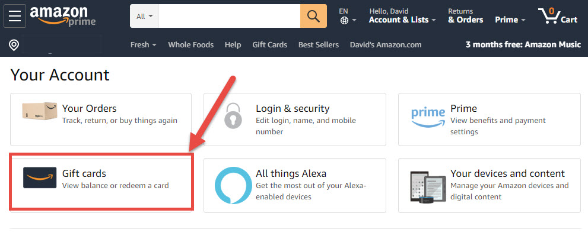Viewport: 588px width, 239px height.
Task: Open the shopping cart icon
Action: click(x=557, y=16)
